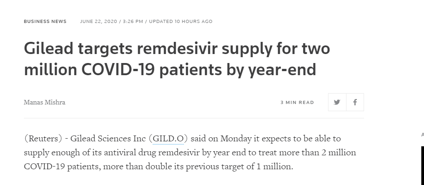
Task: Click the '3 Min Read' label
Action: (x=297, y=103)
